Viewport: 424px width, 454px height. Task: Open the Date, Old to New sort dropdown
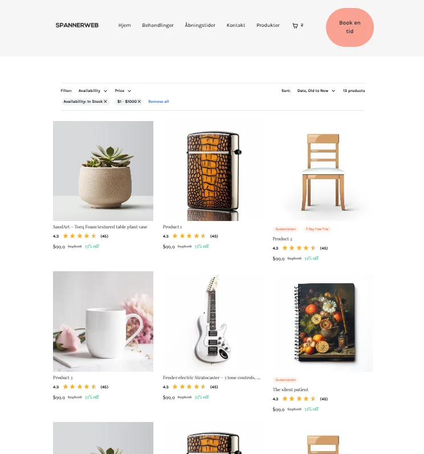click(x=316, y=91)
